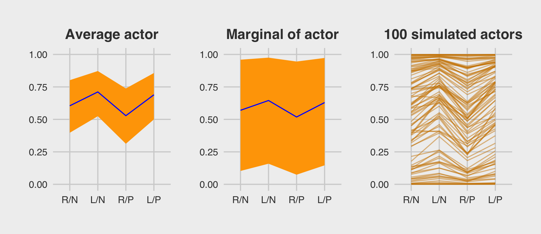Screen dimensions: 541x234
Task: Click R/P axis label under Marginal of actor
Action: click(296, 200)
